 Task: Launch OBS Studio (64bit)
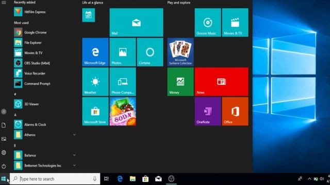point(45,63)
